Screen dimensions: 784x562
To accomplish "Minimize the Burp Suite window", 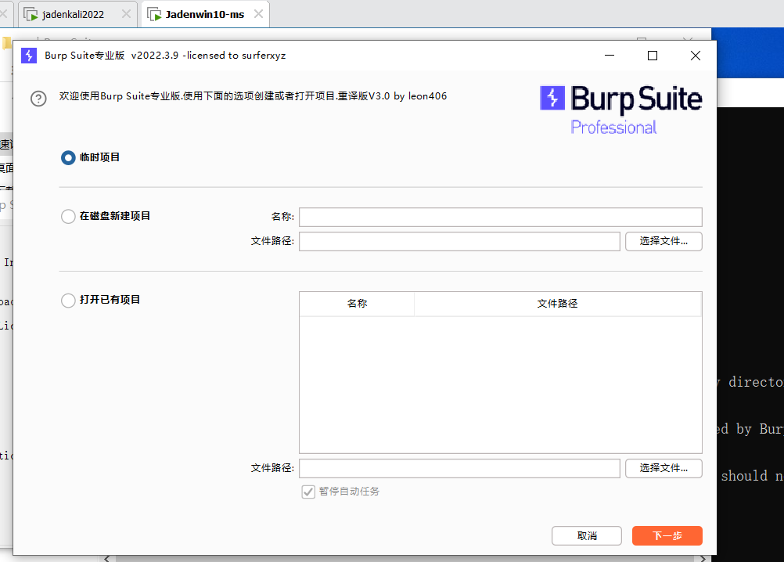I will tap(610, 56).
